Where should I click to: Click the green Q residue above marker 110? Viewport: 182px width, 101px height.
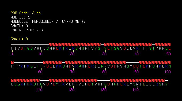[x=41, y=84]
